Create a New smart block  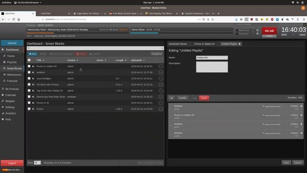tap(33, 54)
